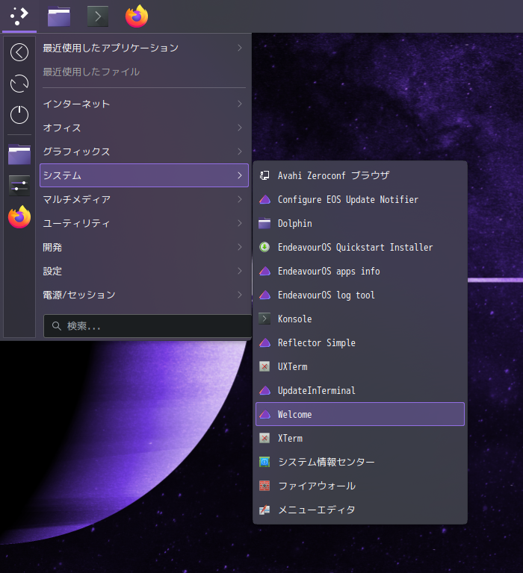This screenshot has width=523, height=573.
Task: Expand the グラフィックス category arrow
Action: (240, 151)
